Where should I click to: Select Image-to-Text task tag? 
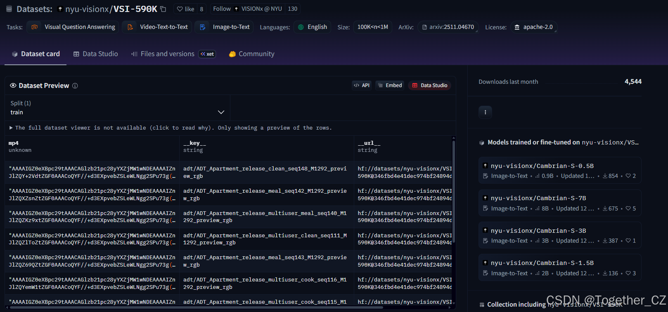pos(224,27)
